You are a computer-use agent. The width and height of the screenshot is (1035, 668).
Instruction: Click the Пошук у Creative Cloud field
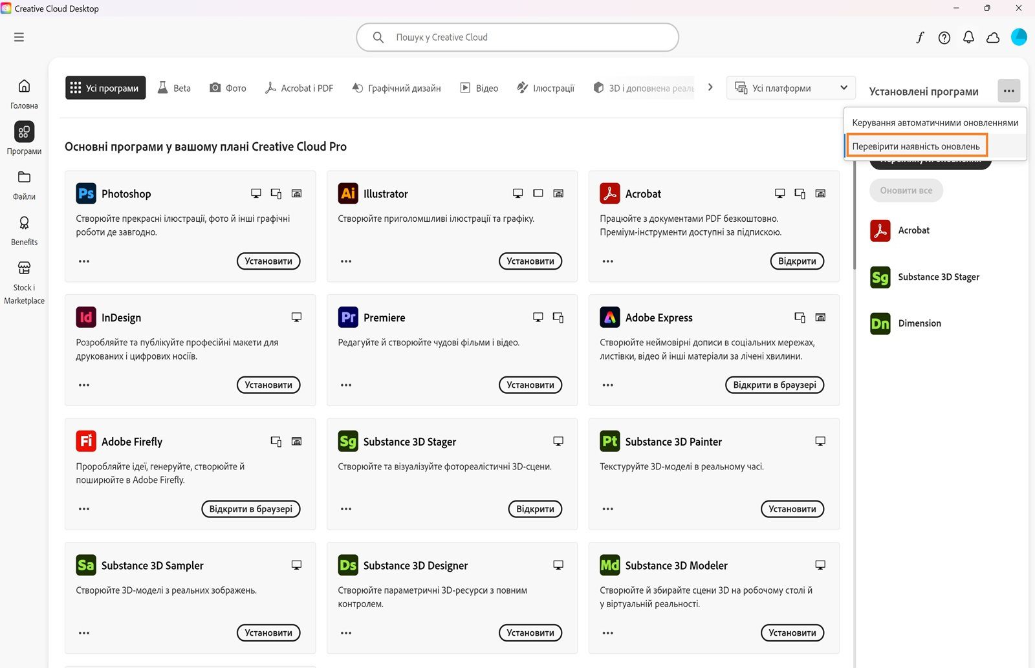pyautogui.click(x=517, y=38)
